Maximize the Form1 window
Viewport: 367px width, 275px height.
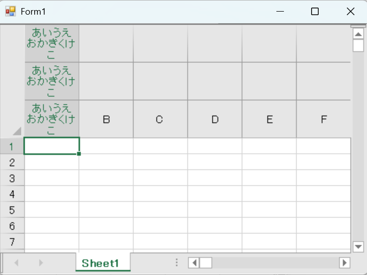pos(315,11)
